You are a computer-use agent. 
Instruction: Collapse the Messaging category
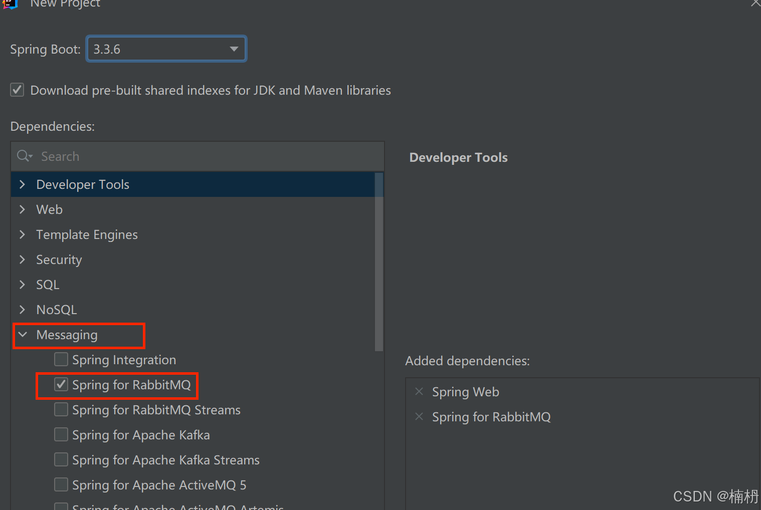pos(22,335)
